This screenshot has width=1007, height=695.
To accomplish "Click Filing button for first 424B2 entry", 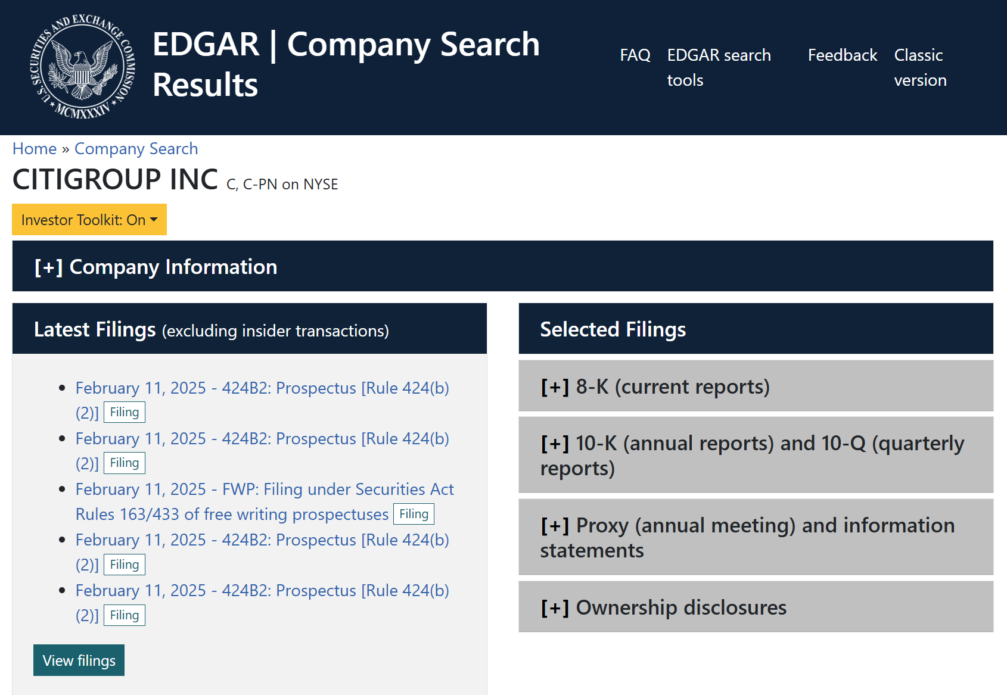I will [125, 412].
